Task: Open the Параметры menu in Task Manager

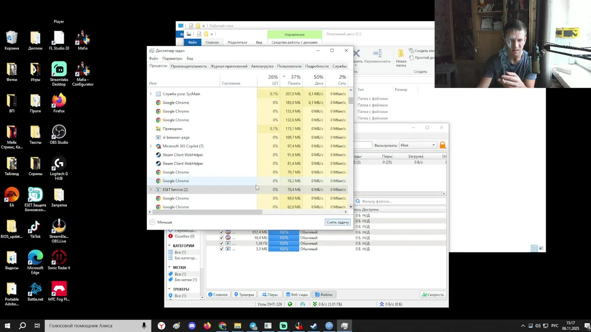Action: point(172,59)
